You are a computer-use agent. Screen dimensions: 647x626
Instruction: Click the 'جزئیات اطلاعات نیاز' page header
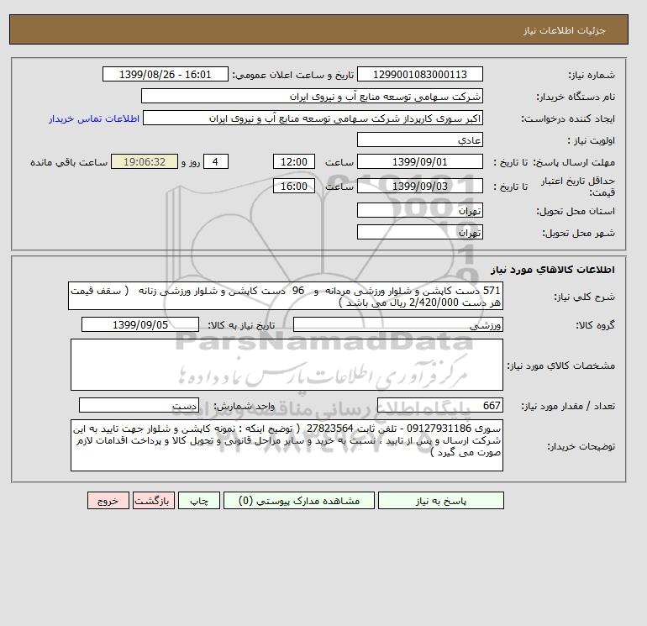tap(564, 30)
